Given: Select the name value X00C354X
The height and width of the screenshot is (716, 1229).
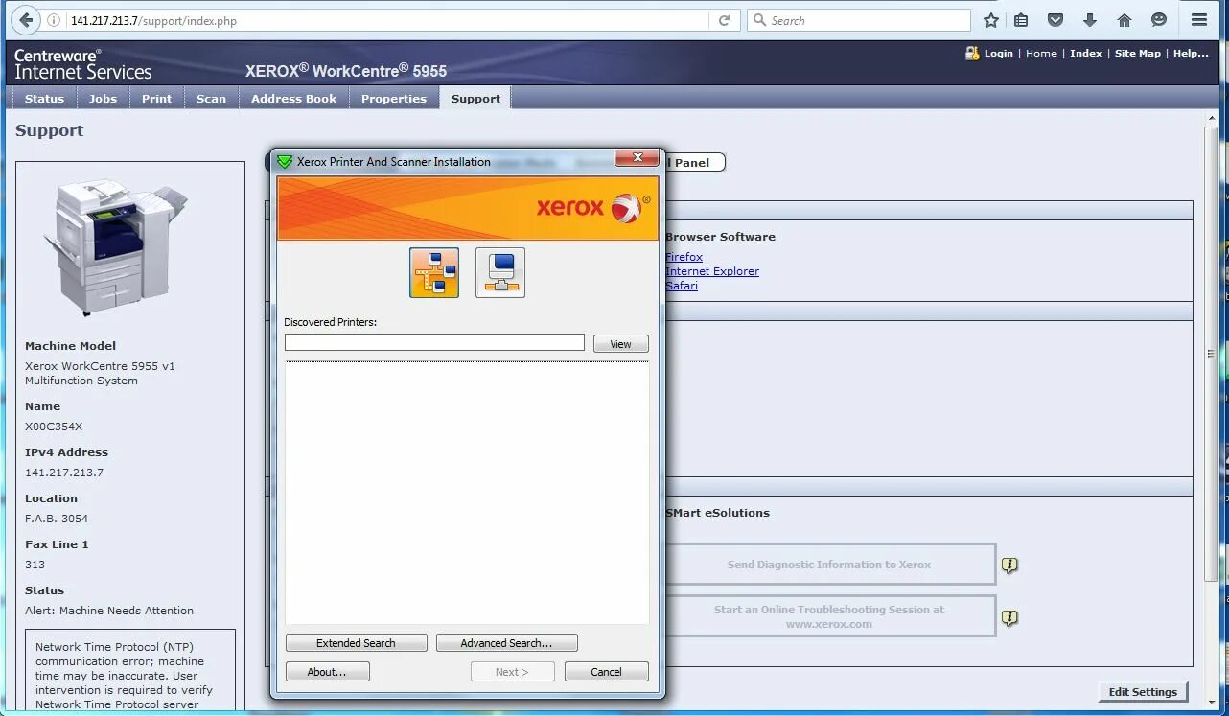Looking at the screenshot, I should click(54, 427).
